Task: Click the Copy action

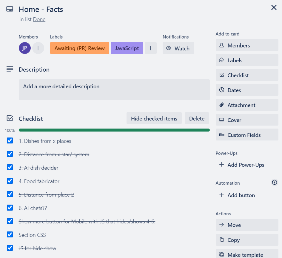Action: point(247,240)
